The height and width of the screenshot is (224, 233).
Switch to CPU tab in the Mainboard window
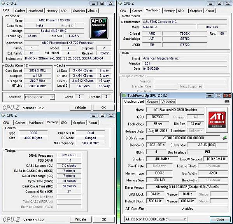[123, 11]
